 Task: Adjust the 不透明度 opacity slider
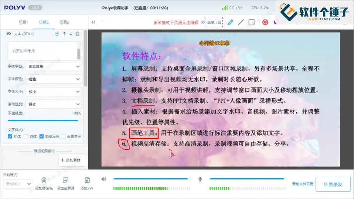pyautogui.click(x=44, y=121)
